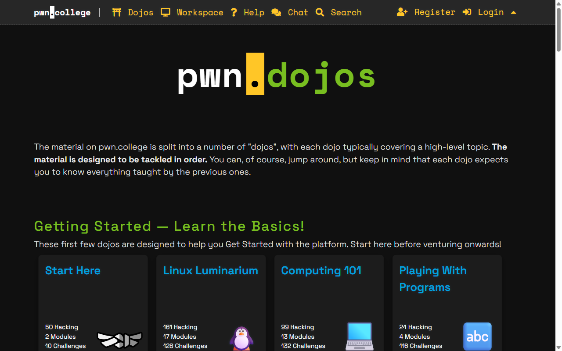This screenshot has width=562, height=351.
Task: Open the Search navigation link
Action: [x=346, y=12]
